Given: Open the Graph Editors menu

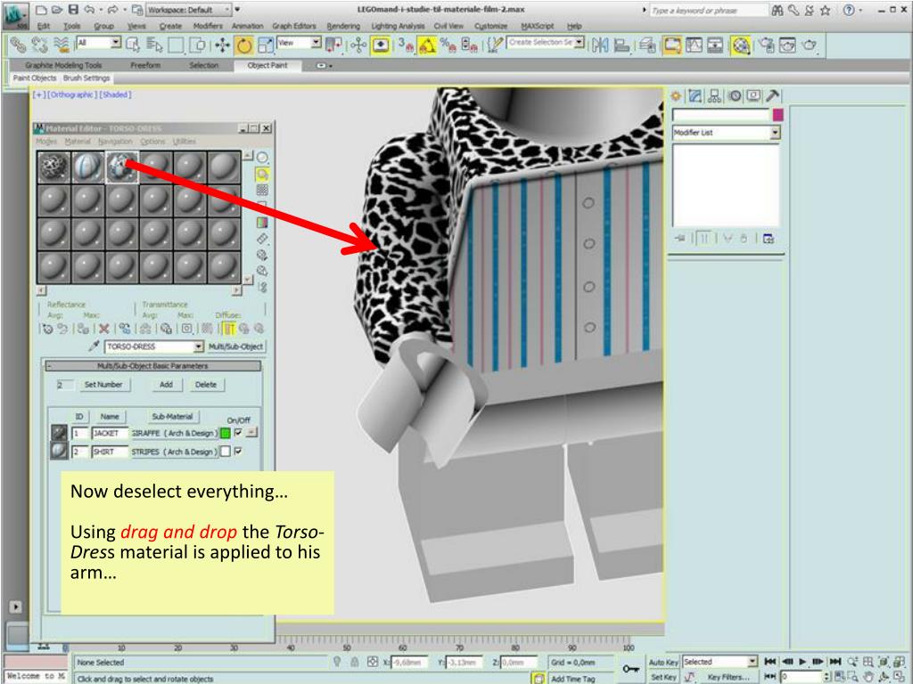Looking at the screenshot, I should [x=294, y=26].
